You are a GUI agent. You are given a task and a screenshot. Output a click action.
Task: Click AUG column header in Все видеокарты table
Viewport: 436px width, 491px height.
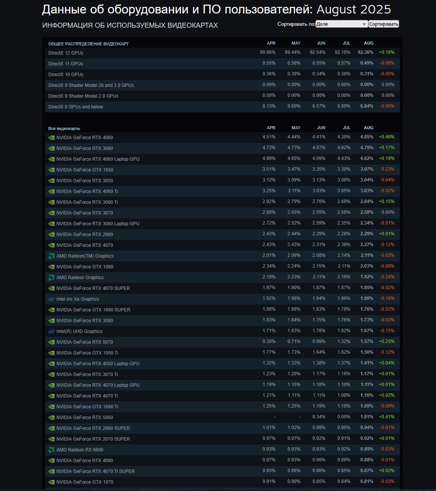coord(368,128)
